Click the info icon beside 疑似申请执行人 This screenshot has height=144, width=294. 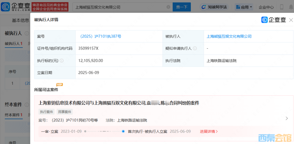(195, 48)
